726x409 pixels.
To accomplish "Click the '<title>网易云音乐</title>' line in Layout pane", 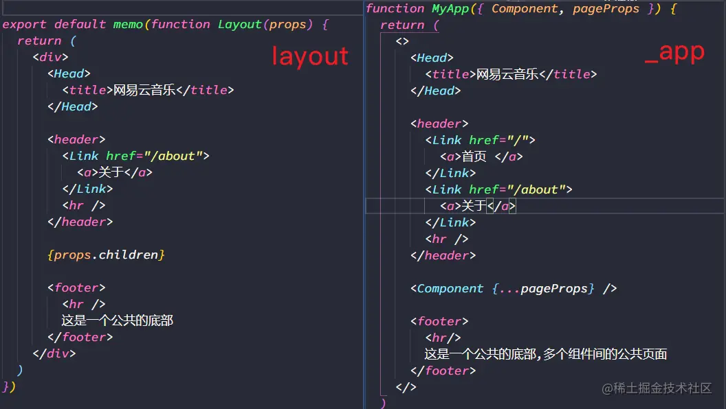I will pos(148,90).
